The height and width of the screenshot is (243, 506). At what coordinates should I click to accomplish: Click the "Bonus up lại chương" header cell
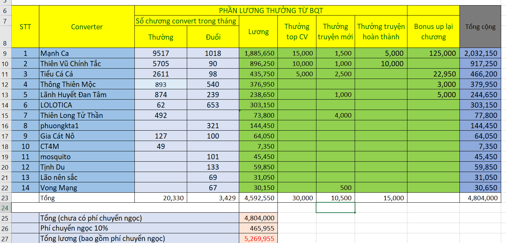point(433,32)
